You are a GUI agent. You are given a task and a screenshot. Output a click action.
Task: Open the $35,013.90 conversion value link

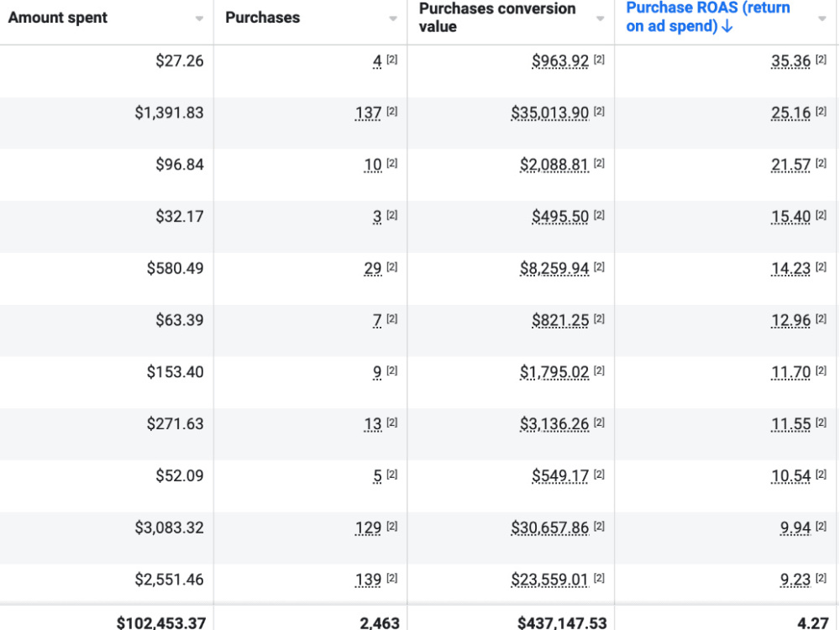[549, 113]
